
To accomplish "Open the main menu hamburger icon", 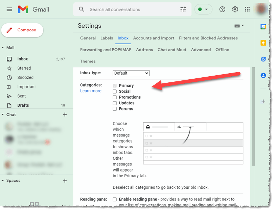I will coord(9,9).
